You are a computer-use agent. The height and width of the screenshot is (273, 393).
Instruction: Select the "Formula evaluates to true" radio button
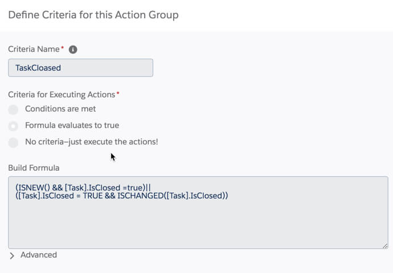[13, 126]
